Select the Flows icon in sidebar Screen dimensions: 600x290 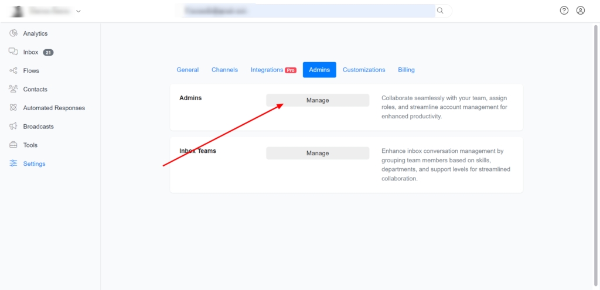pos(13,71)
